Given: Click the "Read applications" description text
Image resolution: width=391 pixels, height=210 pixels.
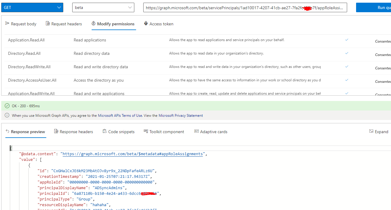Looking at the screenshot, I should [x=90, y=40].
